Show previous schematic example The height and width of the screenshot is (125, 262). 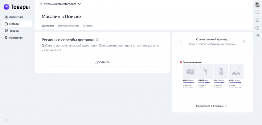181,42
